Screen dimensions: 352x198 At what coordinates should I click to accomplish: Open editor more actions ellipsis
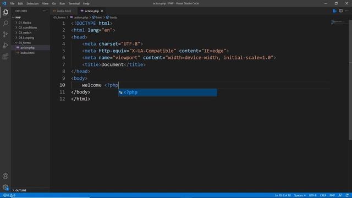pos(347,11)
